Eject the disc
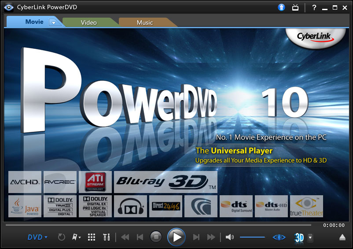The height and width of the screenshot is (249, 353). (342, 237)
